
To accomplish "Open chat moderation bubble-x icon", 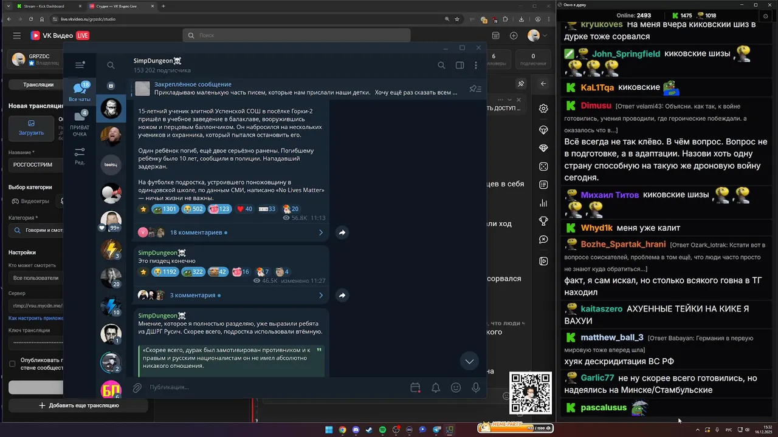I will coord(543,240).
